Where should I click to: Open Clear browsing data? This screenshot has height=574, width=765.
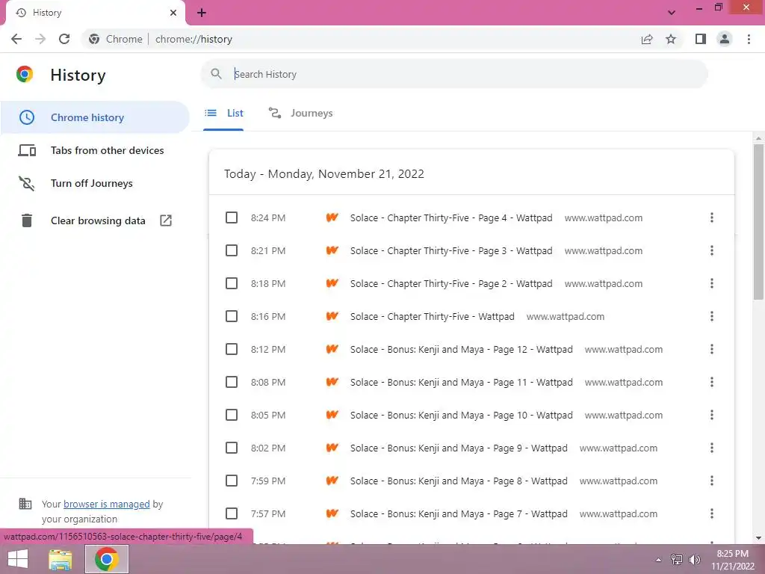click(95, 220)
